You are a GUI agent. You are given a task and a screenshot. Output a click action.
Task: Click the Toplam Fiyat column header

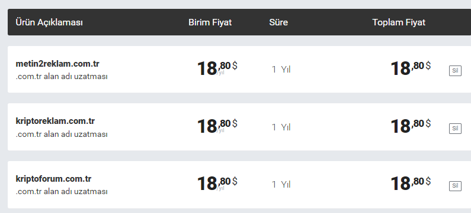(399, 22)
